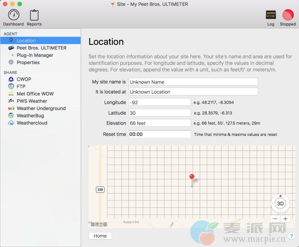Image resolution: width=299 pixels, height=247 pixels.
Task: Open help with question mark button
Action: 291,236
